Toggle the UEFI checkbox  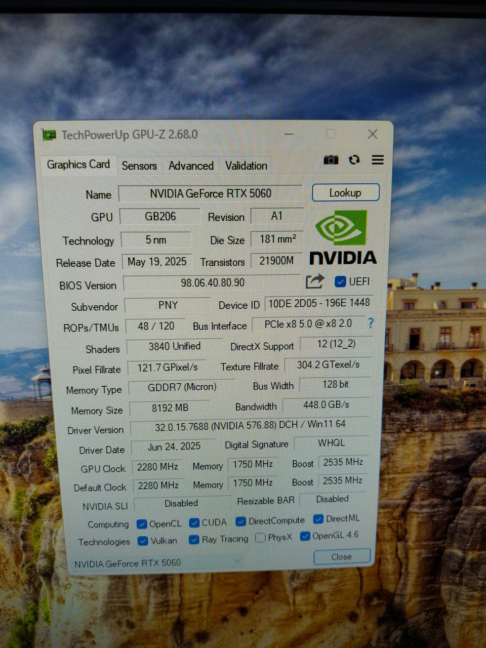[x=340, y=281]
